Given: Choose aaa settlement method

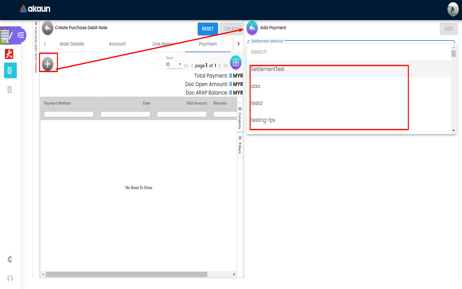Looking at the screenshot, I should point(348,86).
